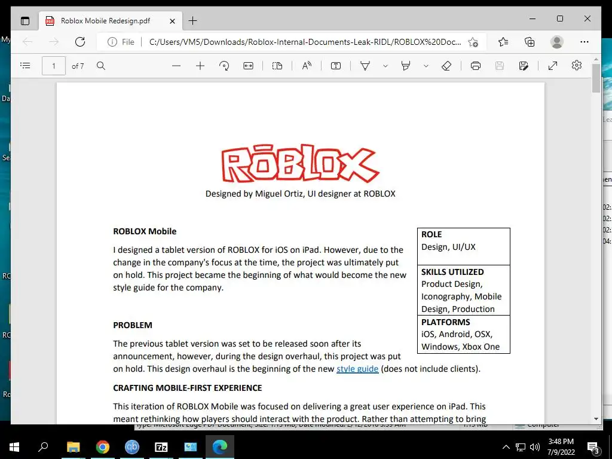The height and width of the screenshot is (459, 612).
Task: Follow the style guide hyperlink
Action: 357,369
